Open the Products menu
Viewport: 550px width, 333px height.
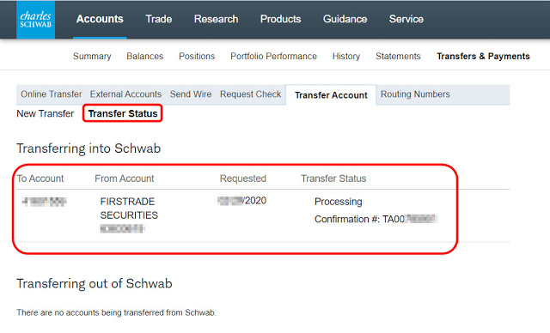(281, 19)
